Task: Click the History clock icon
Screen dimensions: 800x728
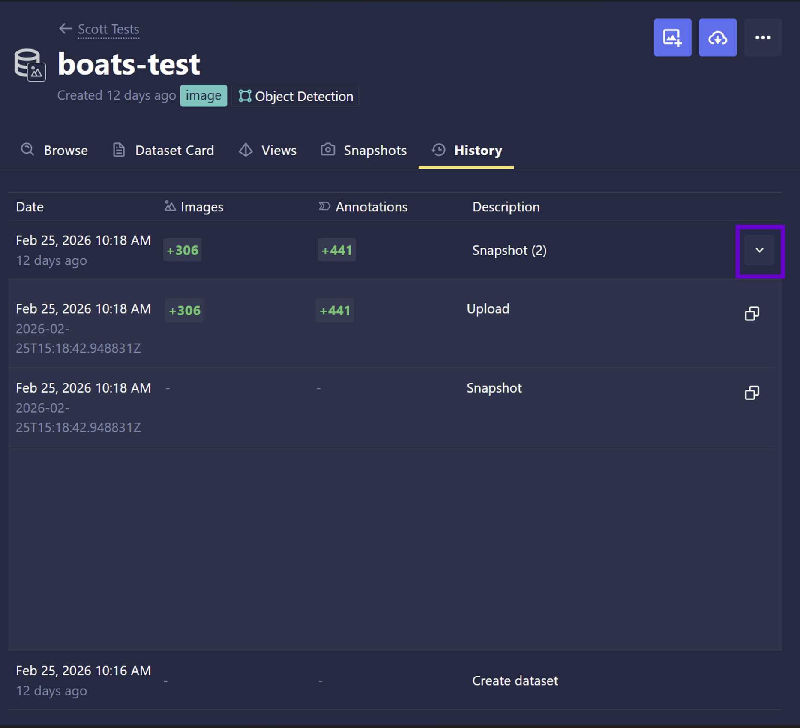Action: pyautogui.click(x=438, y=150)
